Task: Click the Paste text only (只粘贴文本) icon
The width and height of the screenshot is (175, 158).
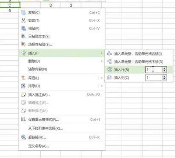Action: (x=23, y=36)
